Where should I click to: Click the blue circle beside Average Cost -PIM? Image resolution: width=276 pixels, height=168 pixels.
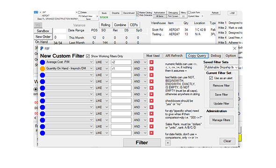point(43,62)
